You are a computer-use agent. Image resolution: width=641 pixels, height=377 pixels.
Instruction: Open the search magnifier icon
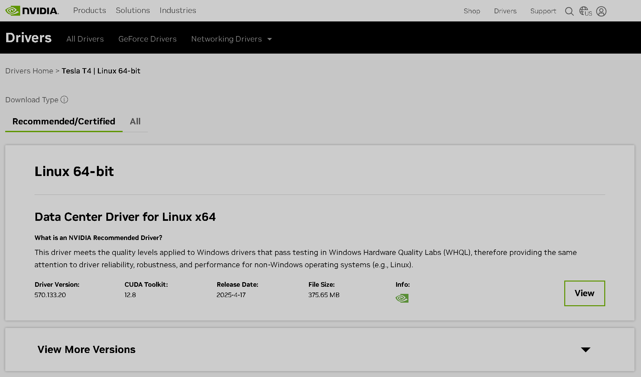569,11
